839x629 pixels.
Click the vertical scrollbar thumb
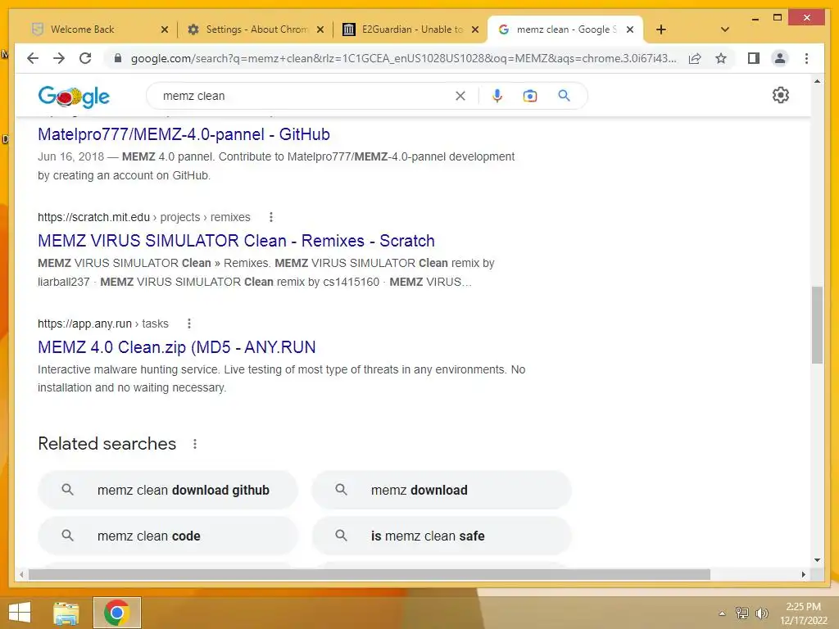pos(817,325)
